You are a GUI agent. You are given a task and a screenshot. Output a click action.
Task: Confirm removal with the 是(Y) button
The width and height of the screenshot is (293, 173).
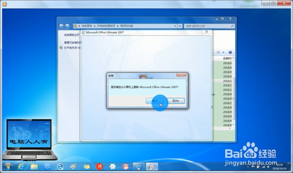point(155,101)
